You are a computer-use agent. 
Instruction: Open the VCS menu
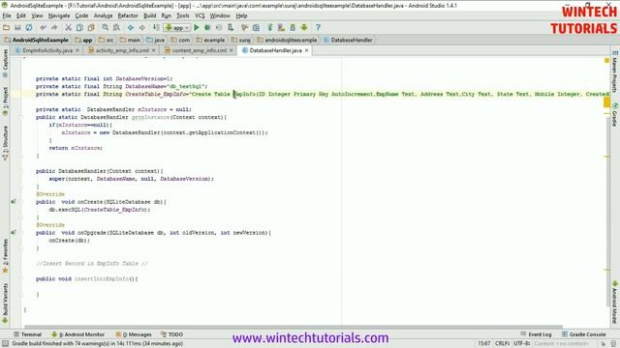pos(200,15)
